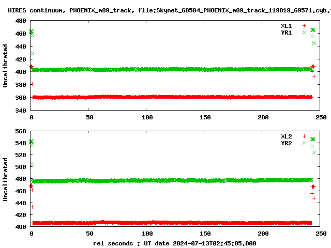The width and height of the screenshot is (331, 248).
Task: Click the 50 x-axis label under top plot
Action: point(89,117)
